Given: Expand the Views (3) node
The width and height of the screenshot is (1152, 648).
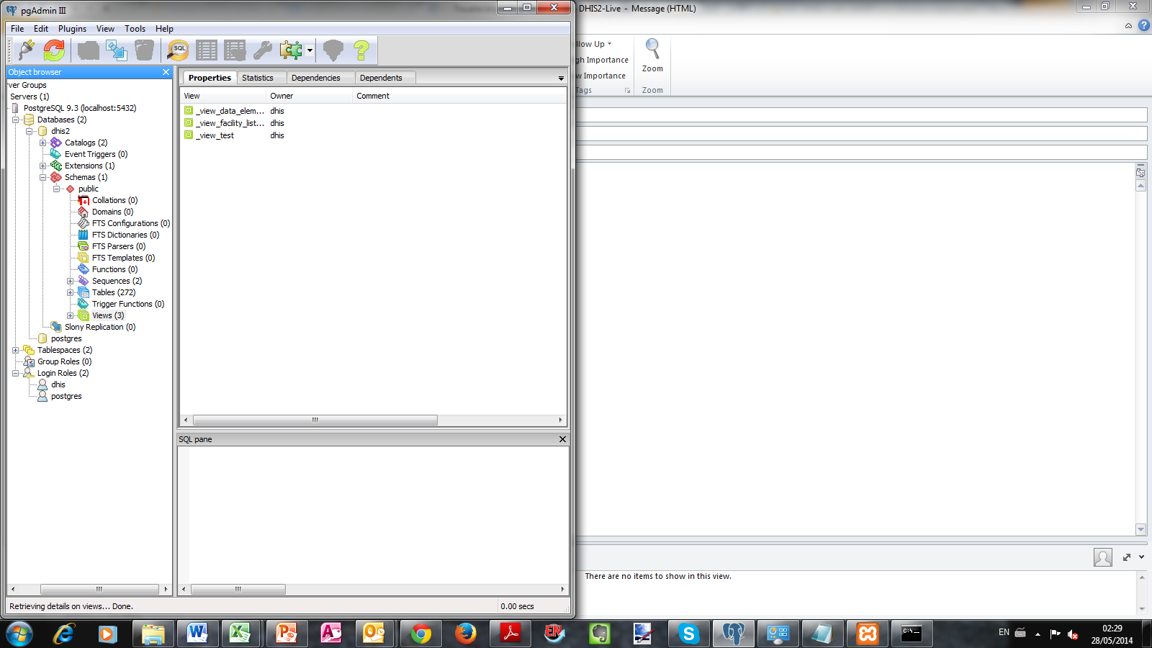Looking at the screenshot, I should (70, 315).
